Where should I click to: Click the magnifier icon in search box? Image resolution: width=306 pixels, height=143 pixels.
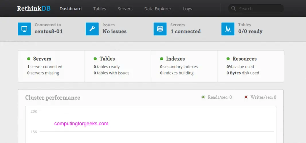[234, 9]
